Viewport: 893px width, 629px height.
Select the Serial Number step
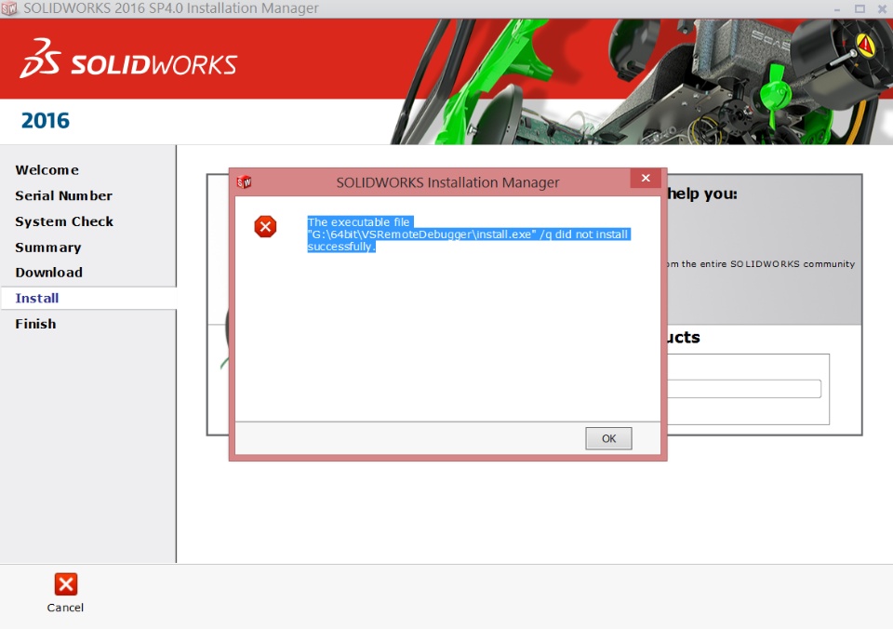point(64,195)
